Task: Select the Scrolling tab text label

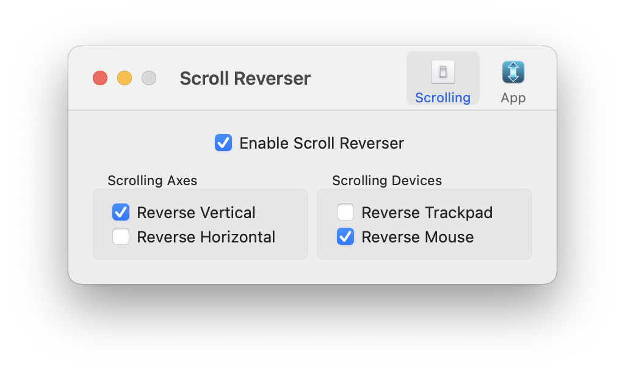Action: pos(443,97)
